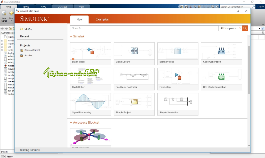Select the Code Generation template
The height and width of the screenshot is (158, 265).
[222, 54]
